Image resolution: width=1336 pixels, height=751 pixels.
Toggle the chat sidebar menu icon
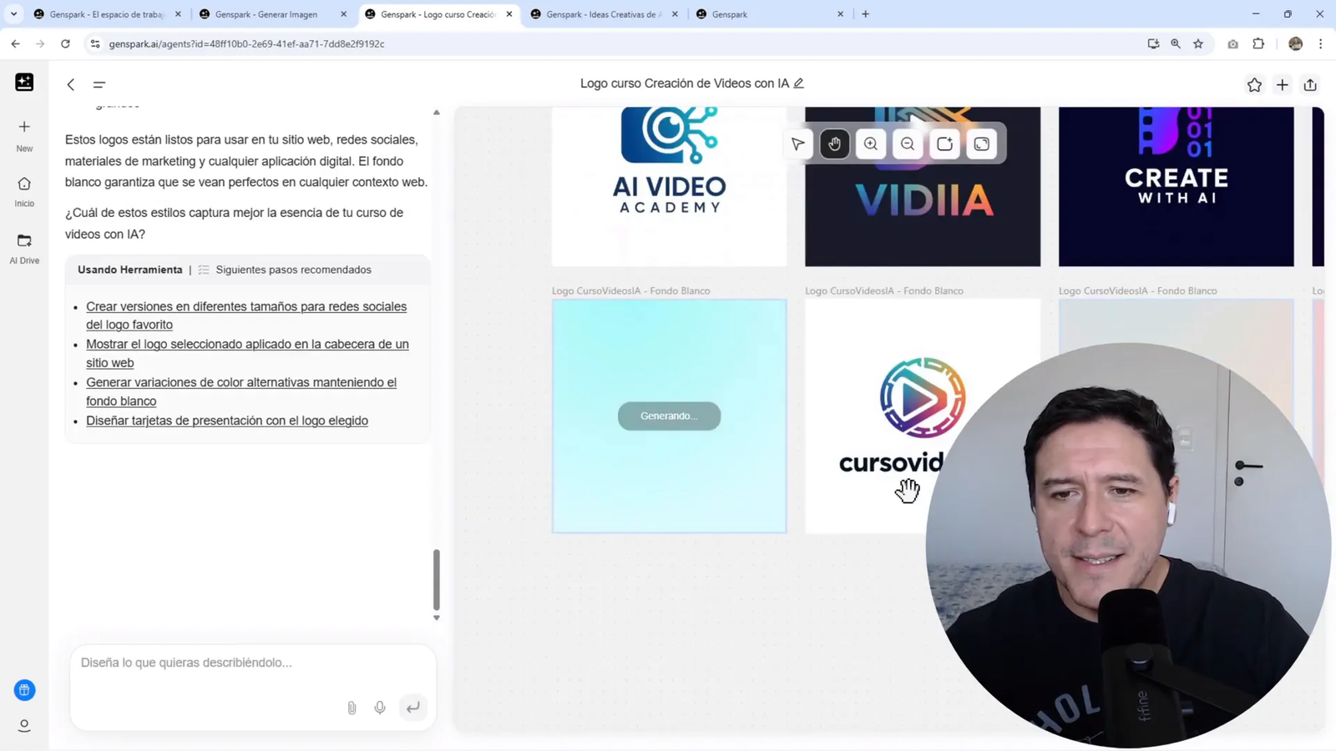point(99,84)
